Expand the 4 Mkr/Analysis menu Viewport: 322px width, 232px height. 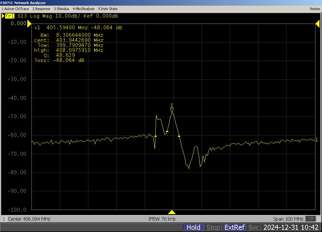[x=84, y=9]
